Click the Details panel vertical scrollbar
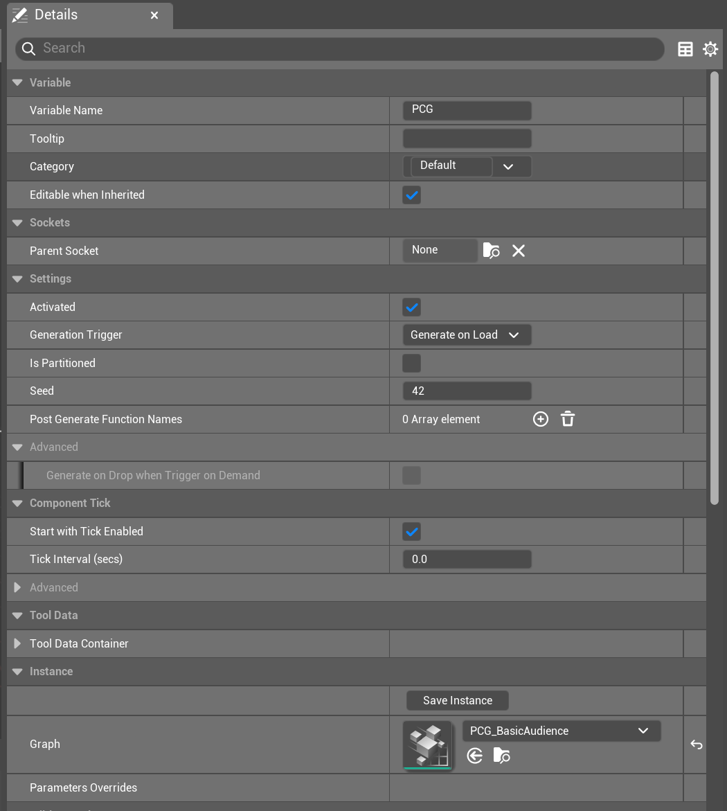 click(715, 287)
